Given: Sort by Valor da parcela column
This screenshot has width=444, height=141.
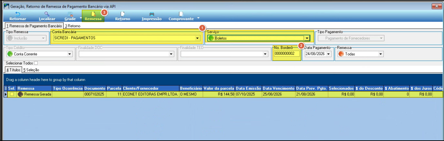Looking at the screenshot, I should (x=219, y=88).
